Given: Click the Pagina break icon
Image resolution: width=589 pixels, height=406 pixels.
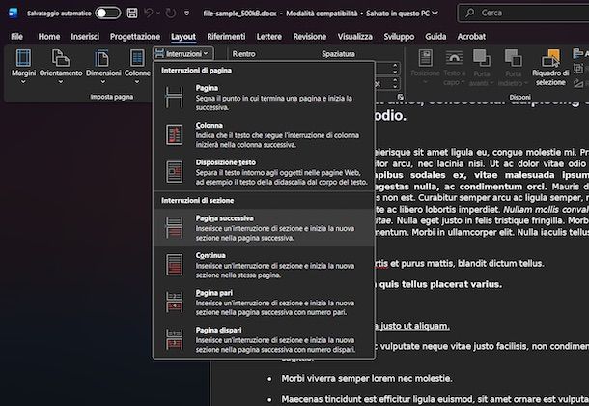Looking at the screenshot, I should (175, 98).
